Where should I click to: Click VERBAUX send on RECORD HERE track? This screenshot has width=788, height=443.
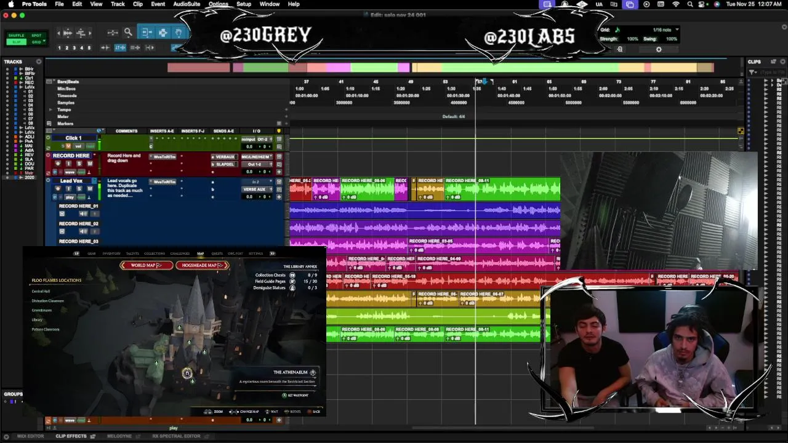pos(225,157)
